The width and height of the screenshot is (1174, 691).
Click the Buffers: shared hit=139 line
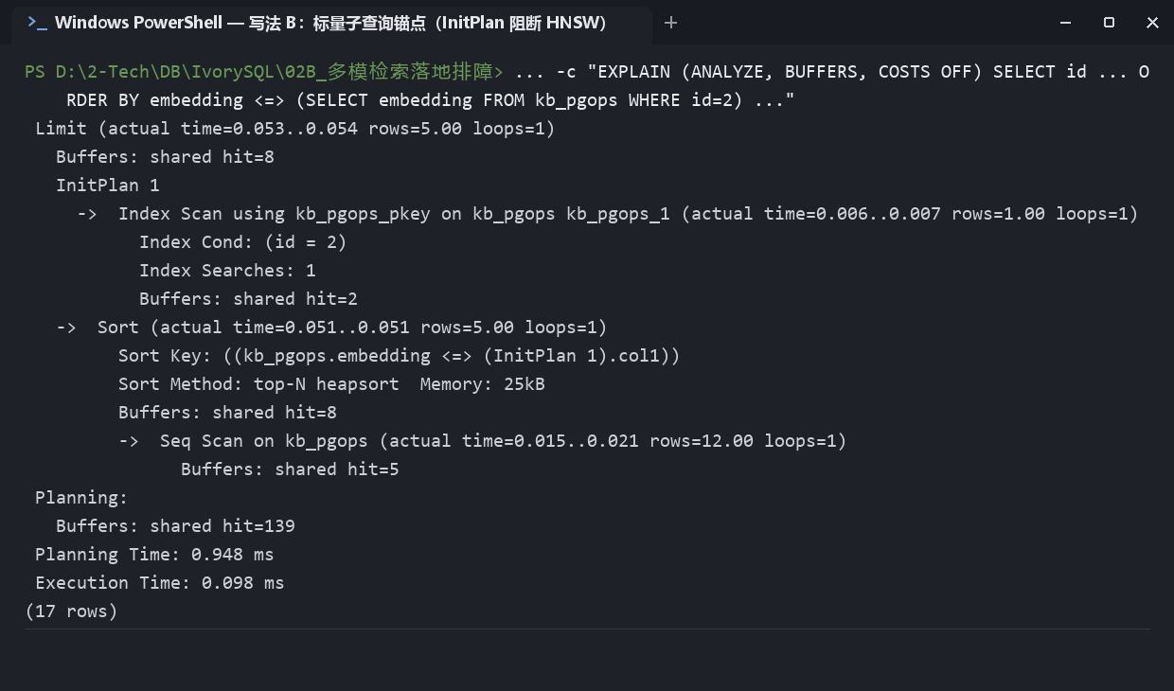pyautogui.click(x=175, y=526)
